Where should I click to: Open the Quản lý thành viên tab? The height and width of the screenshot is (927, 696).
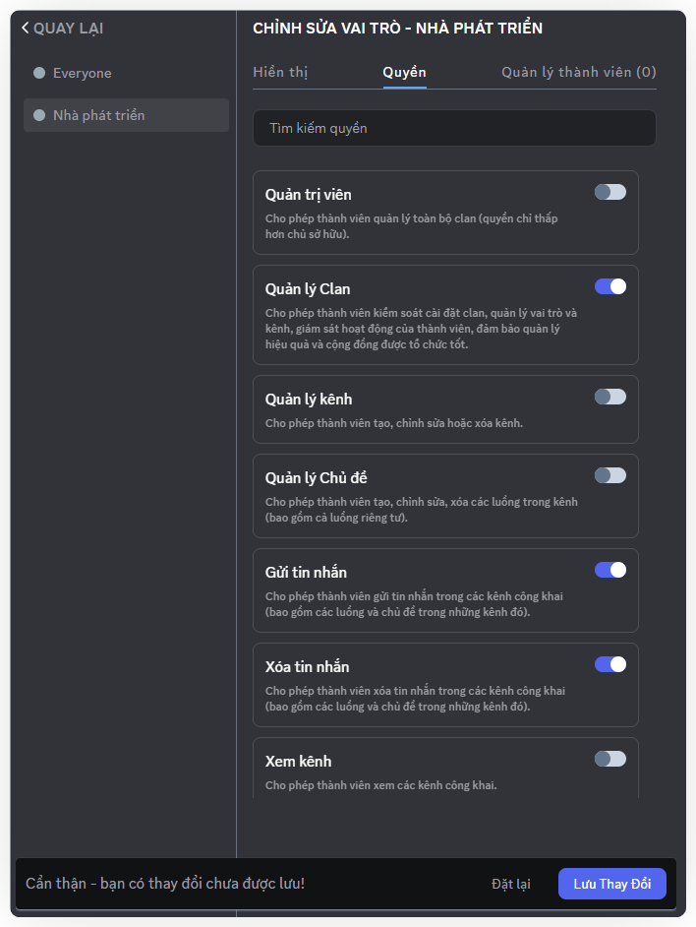tap(578, 72)
